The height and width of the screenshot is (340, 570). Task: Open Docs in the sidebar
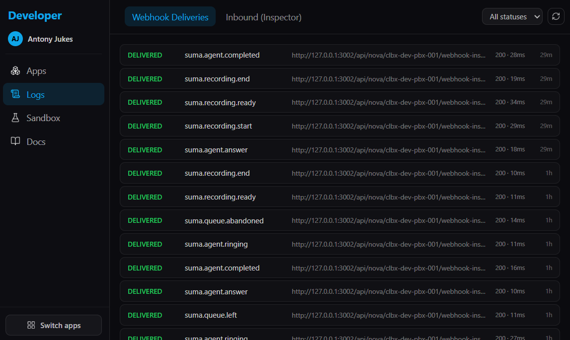[54, 141]
